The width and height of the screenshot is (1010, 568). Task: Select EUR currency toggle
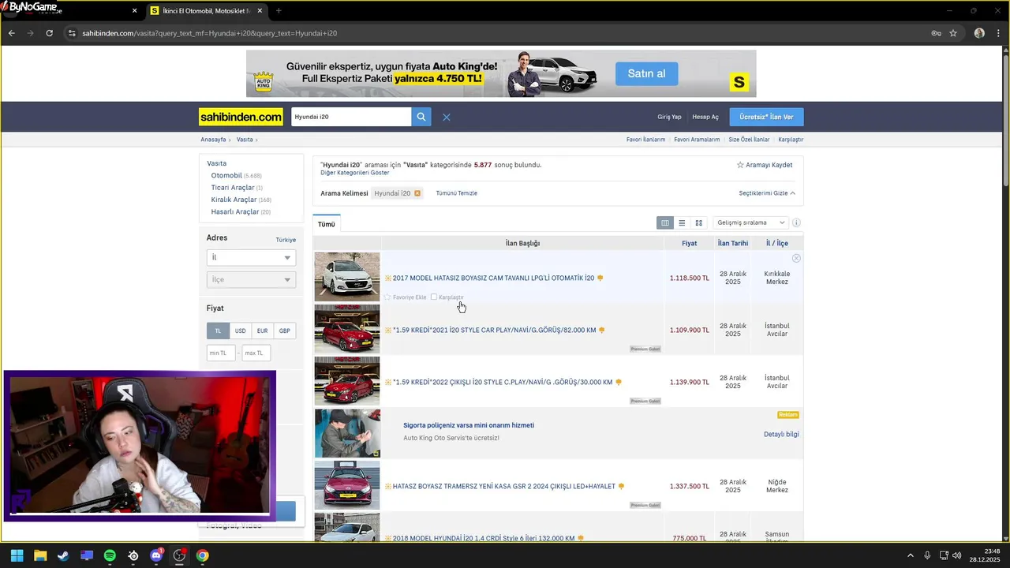(x=262, y=331)
